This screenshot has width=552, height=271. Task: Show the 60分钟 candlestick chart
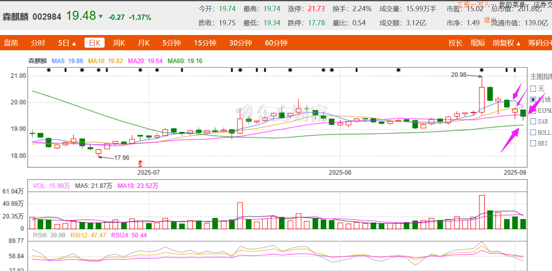(276, 43)
